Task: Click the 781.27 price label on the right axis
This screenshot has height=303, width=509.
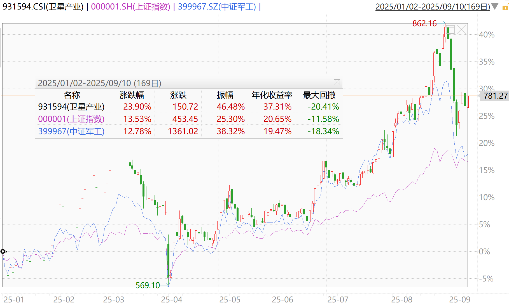Action: point(495,96)
